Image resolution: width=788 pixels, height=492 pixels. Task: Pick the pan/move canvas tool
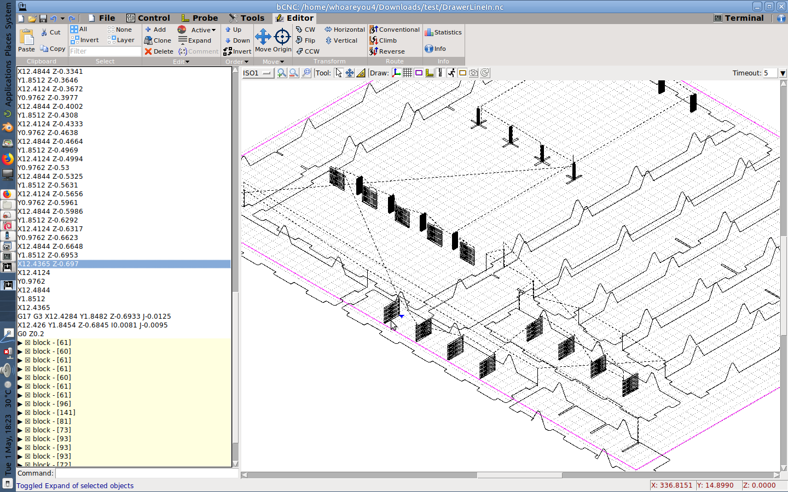[x=350, y=73]
